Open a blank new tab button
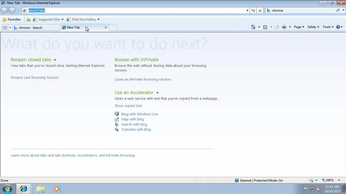The image size is (346, 194). tap(113, 27)
